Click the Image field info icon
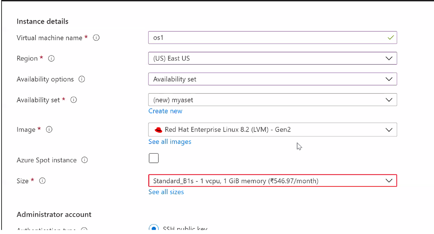 49,130
